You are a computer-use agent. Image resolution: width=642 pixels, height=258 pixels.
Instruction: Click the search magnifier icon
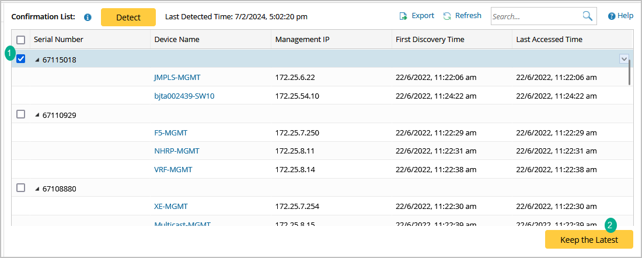(x=588, y=16)
